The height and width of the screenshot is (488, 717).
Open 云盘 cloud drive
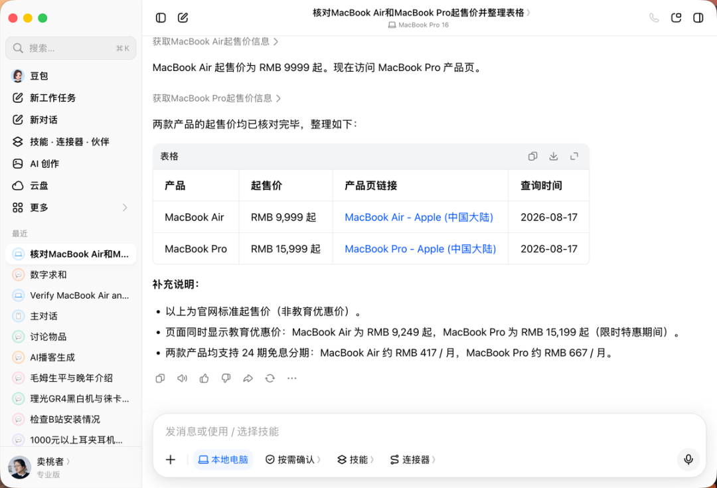pyautogui.click(x=70, y=186)
